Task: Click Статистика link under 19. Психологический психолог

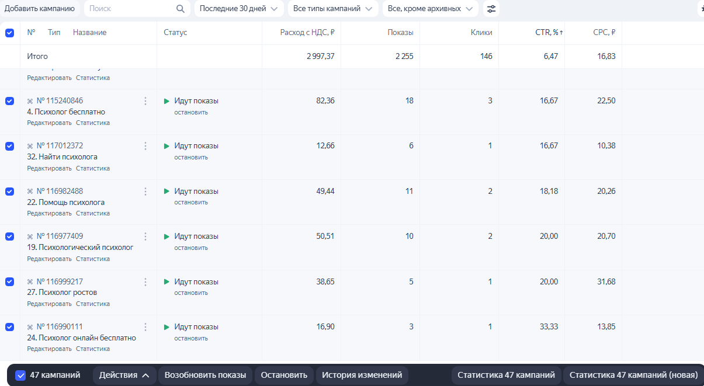Action: (x=92, y=259)
